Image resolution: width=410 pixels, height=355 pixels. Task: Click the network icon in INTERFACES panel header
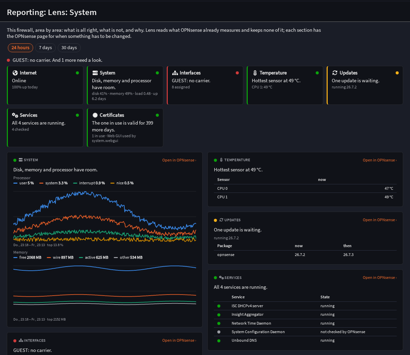pos(21,340)
